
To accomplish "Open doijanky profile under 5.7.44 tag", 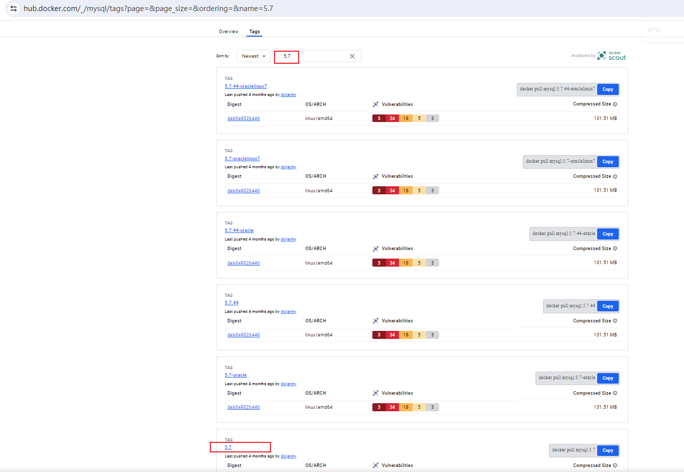I will click(x=289, y=312).
